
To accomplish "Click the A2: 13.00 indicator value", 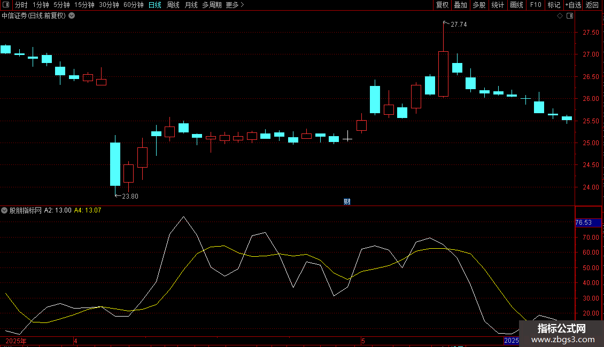I will coord(58,210).
